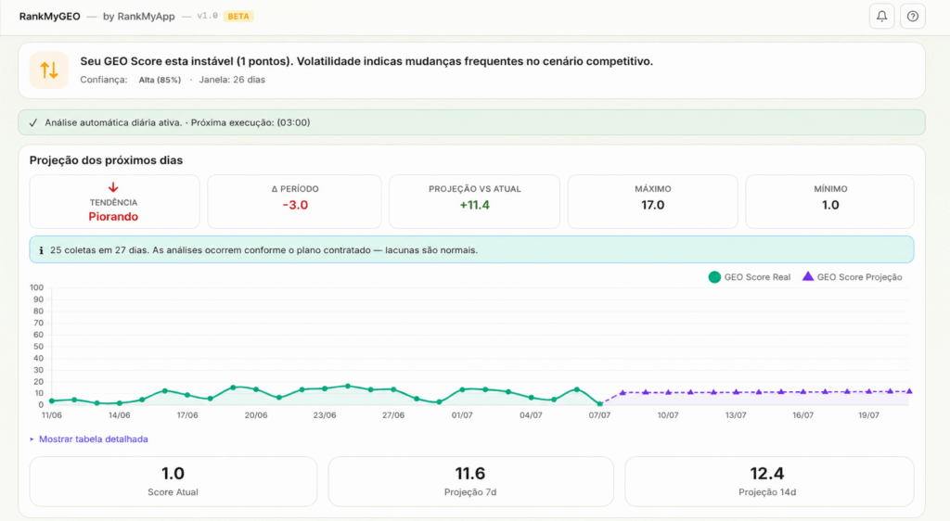This screenshot has width=950, height=521.
Task: Click the BETA badge in header
Action: [x=238, y=17]
